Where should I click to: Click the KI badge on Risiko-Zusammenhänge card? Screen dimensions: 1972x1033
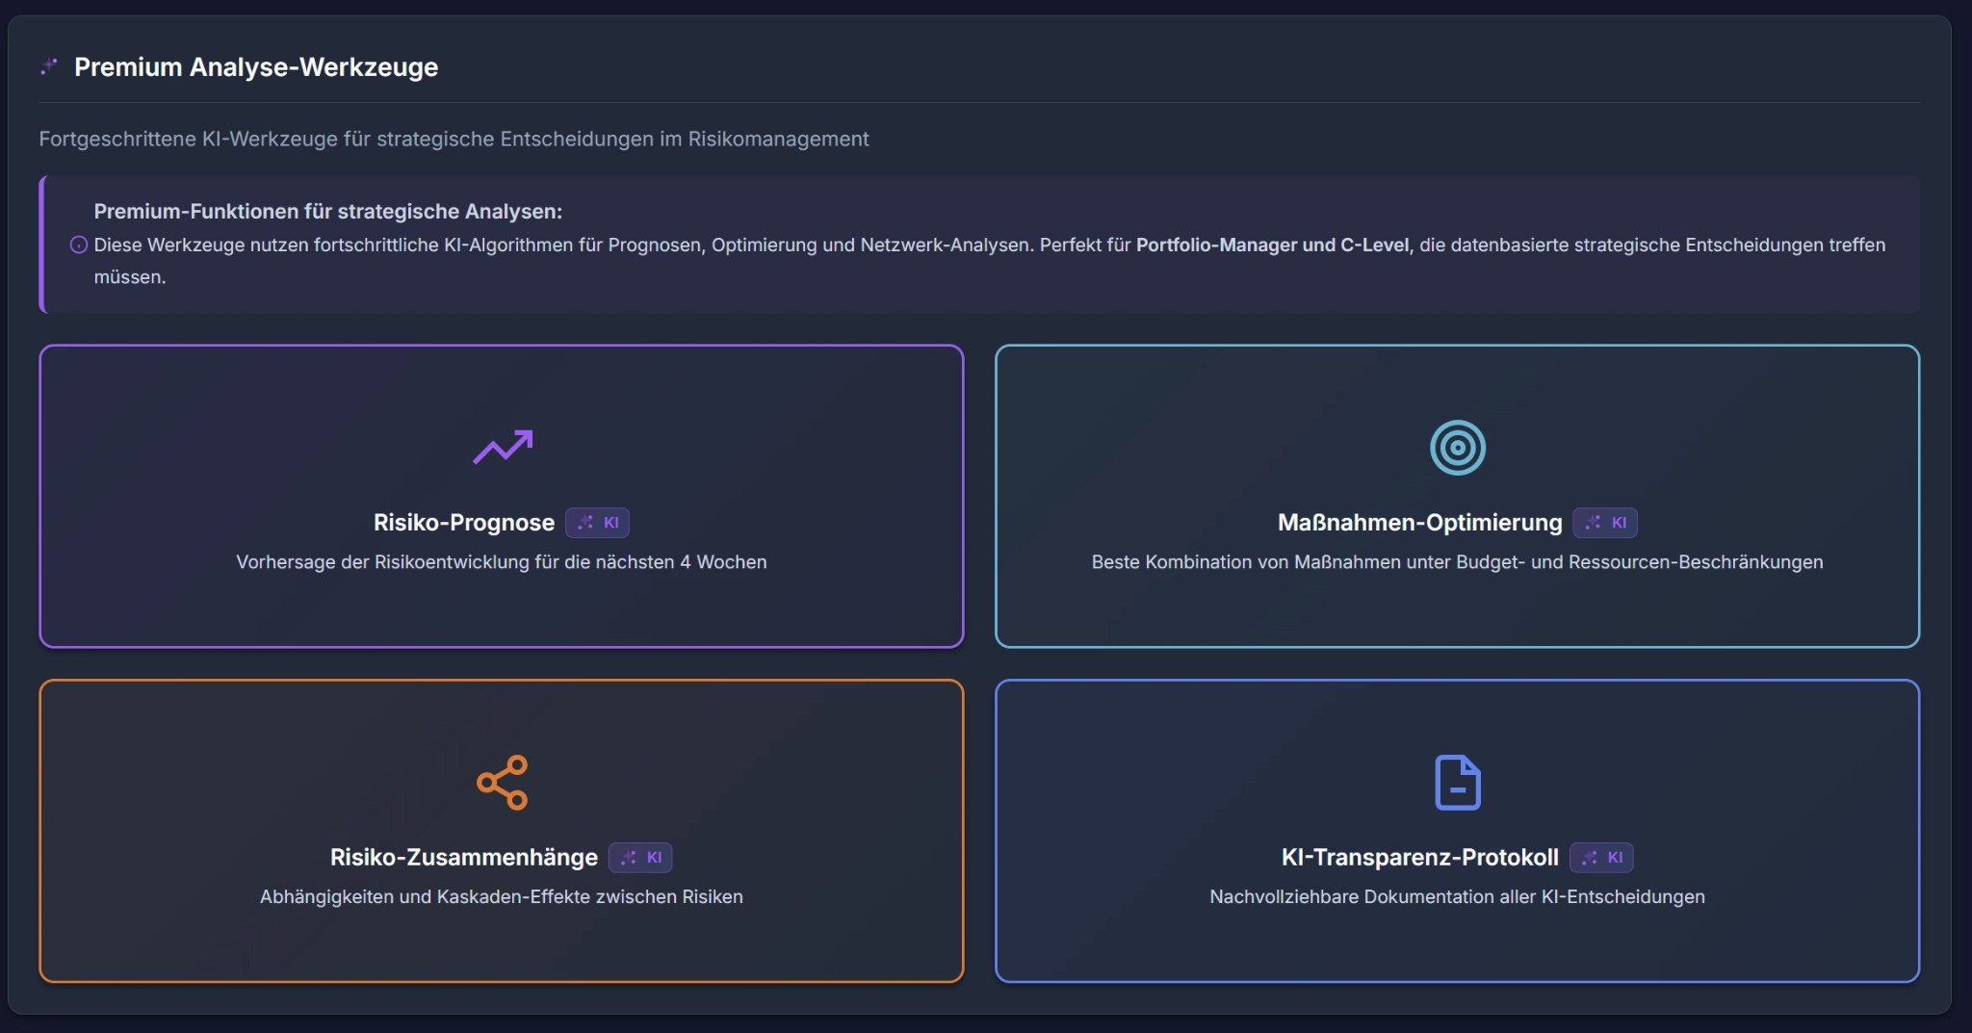tap(640, 858)
